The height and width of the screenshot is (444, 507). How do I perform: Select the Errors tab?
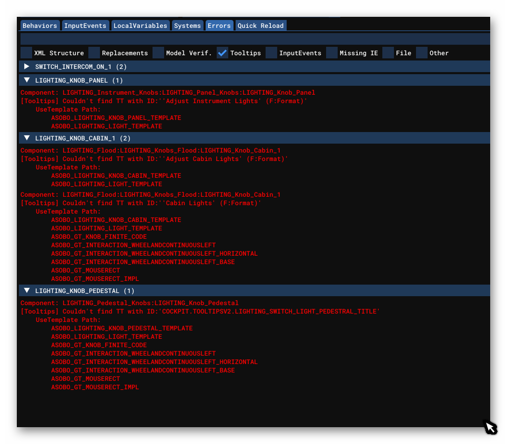[x=219, y=26]
